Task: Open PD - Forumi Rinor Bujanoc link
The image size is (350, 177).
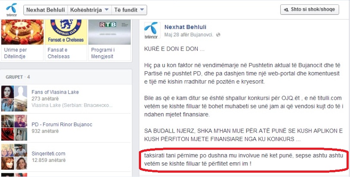Action: tap(62, 124)
